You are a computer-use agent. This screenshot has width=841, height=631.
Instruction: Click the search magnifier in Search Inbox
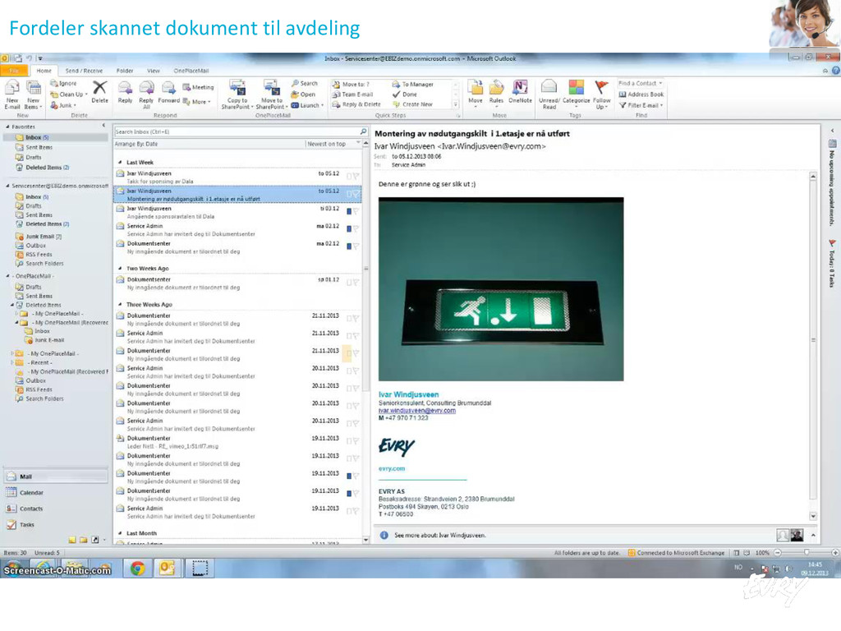tap(363, 131)
